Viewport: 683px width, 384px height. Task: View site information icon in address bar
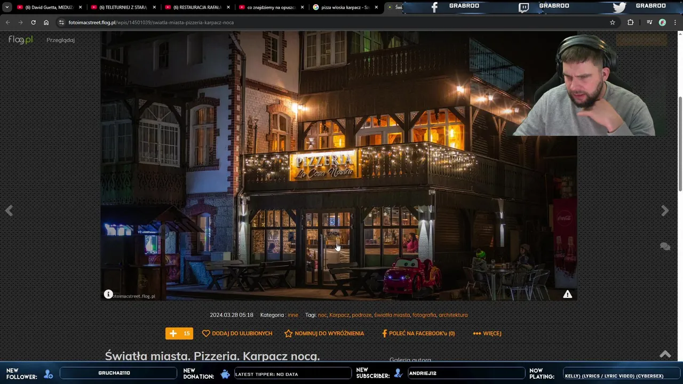point(61,22)
